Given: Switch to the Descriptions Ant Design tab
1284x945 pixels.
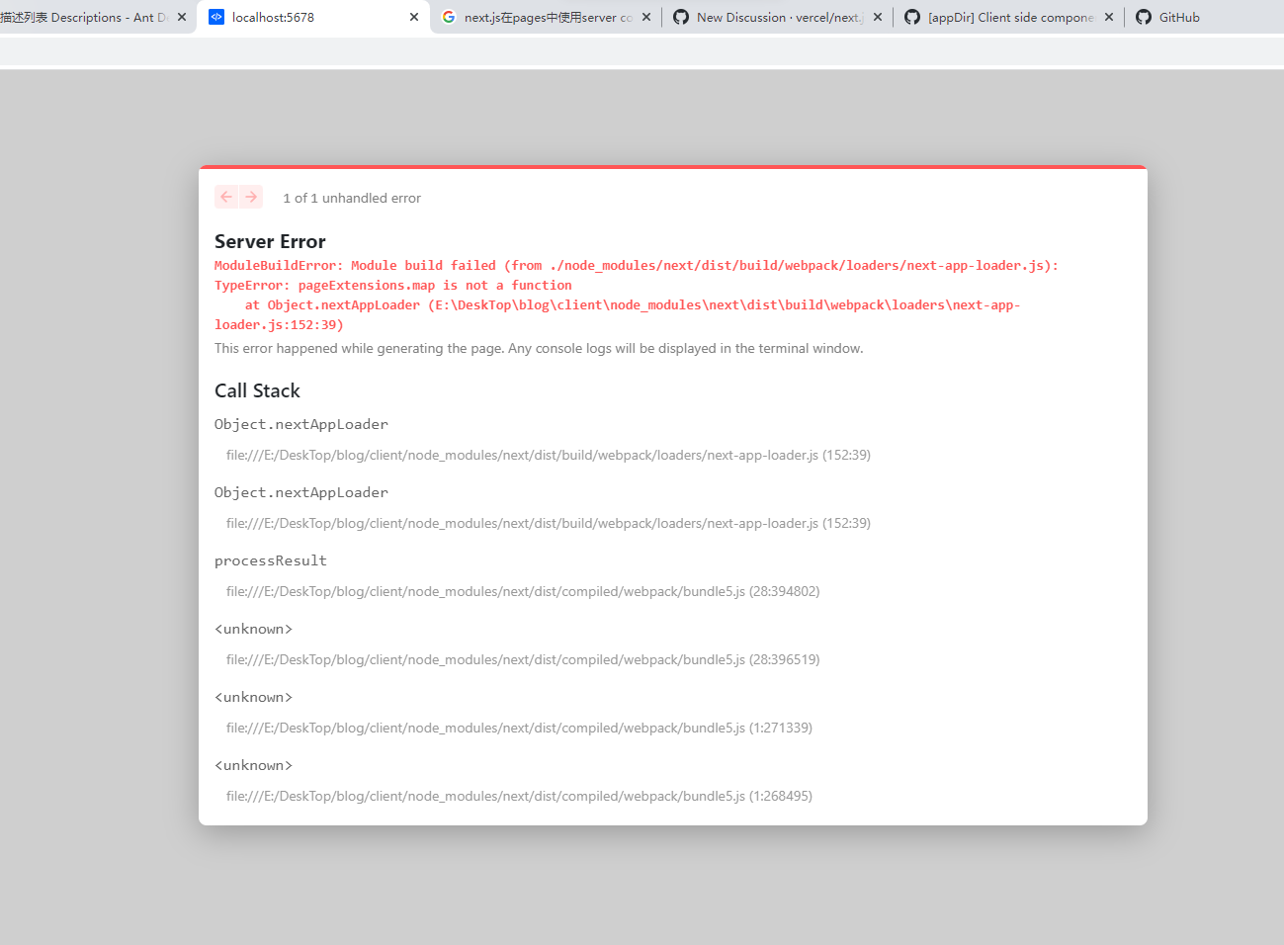Looking at the screenshot, I should (89, 17).
